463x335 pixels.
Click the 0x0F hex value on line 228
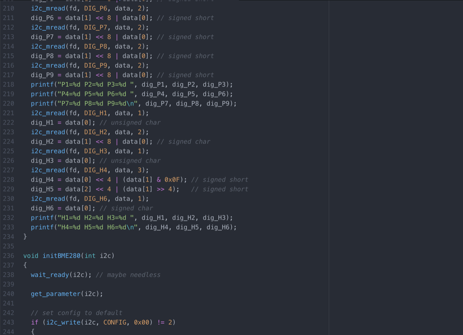coord(172,180)
